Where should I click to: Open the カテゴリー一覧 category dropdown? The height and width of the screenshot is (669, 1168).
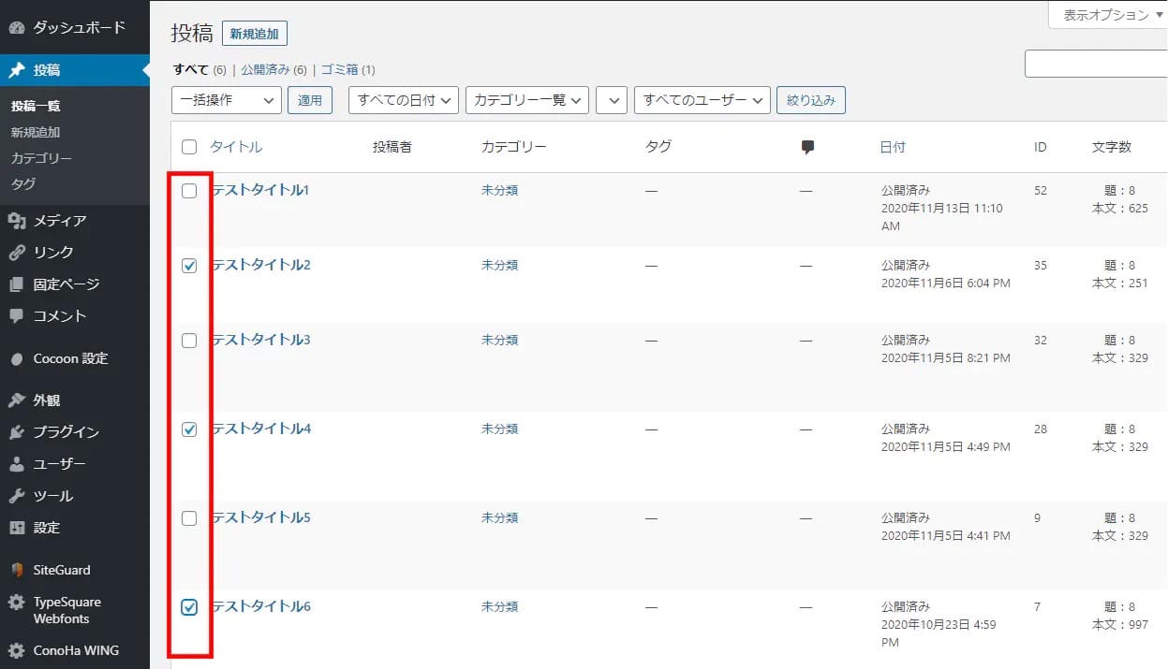[526, 99]
